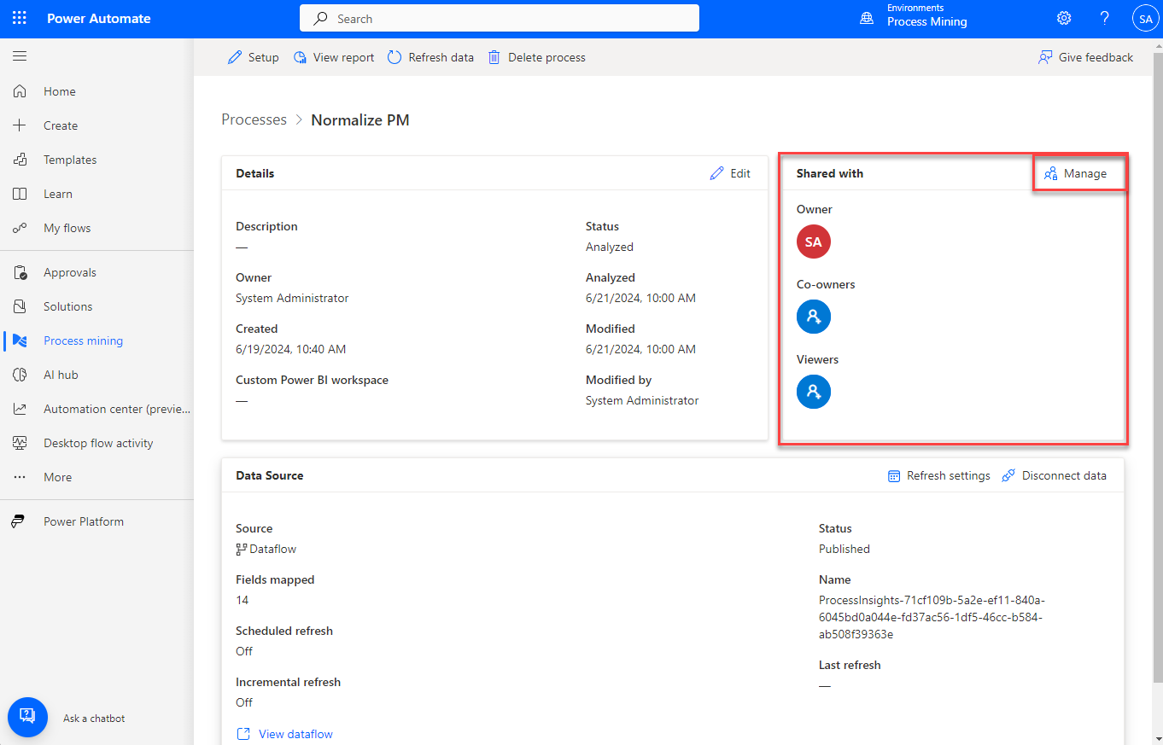Click the SA owner avatar in Shared with

[813, 242]
